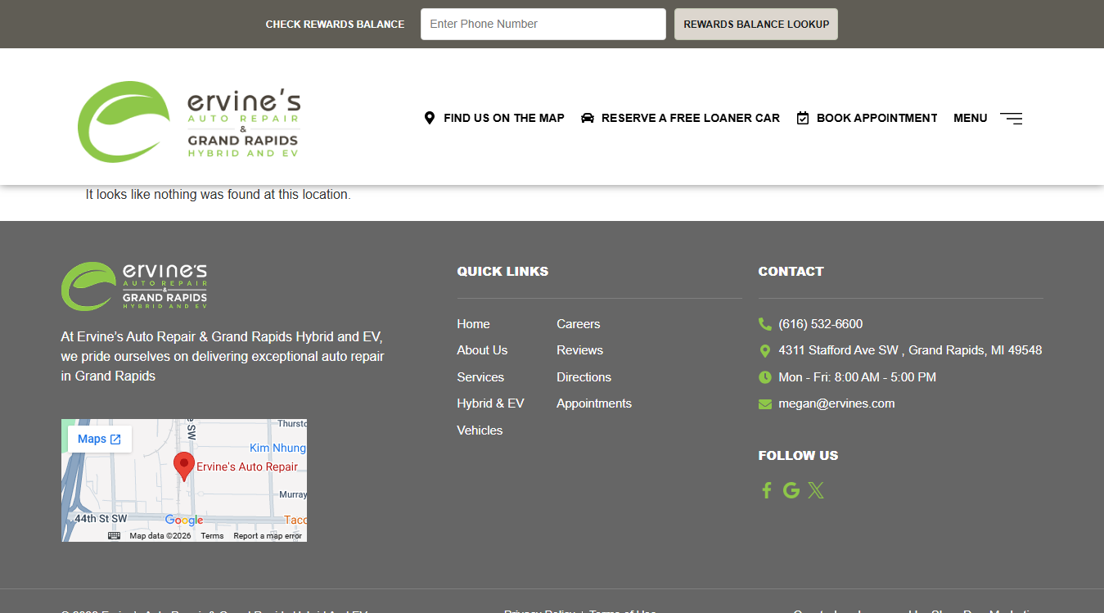Open the X social icon
This screenshot has height=613, width=1104.
[816, 490]
